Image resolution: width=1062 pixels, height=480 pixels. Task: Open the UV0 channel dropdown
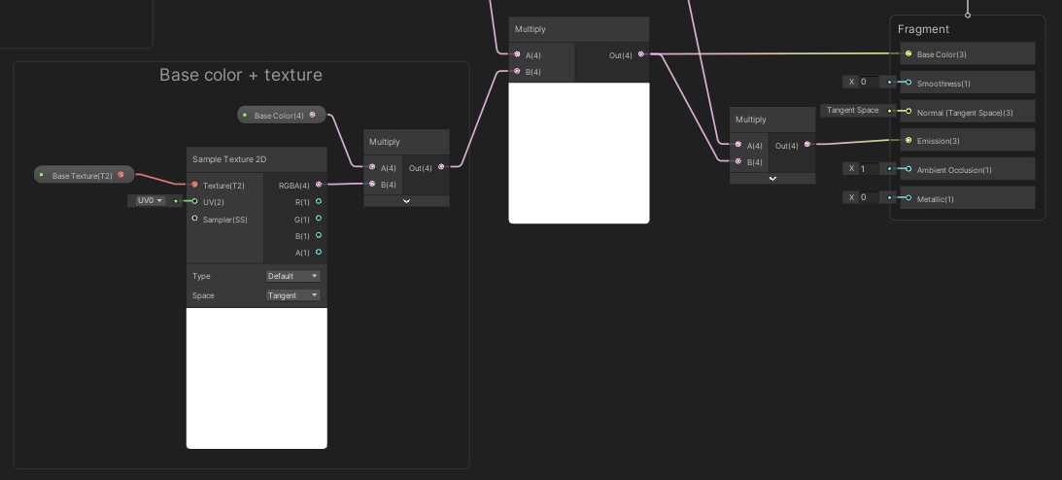pos(148,201)
